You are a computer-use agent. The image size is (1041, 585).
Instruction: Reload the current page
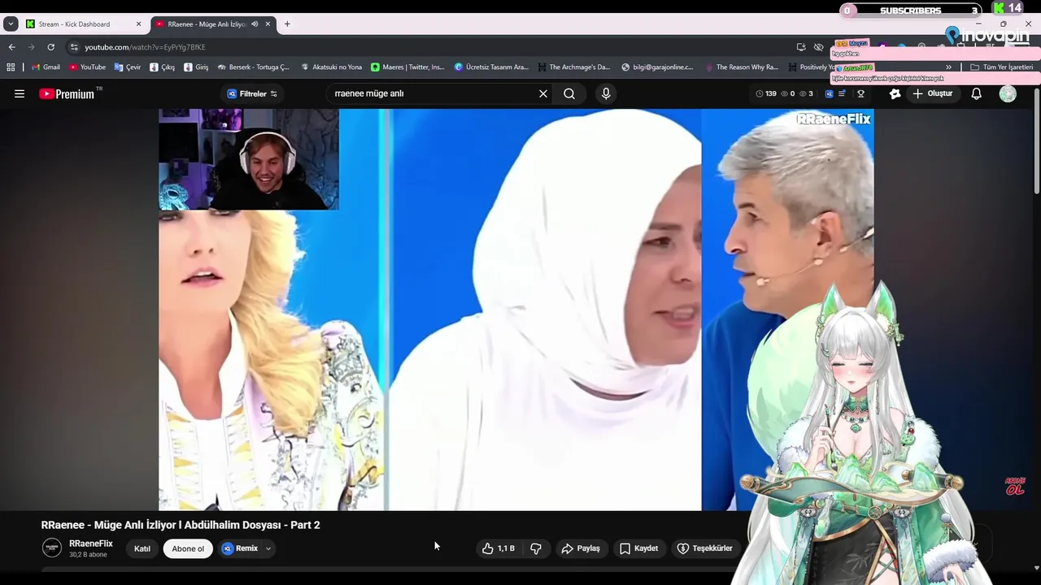coord(50,47)
